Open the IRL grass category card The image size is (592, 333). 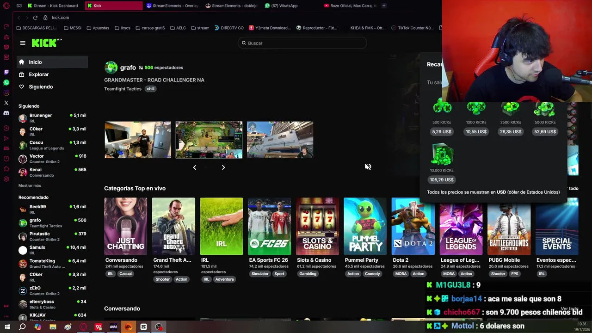tap(221, 227)
